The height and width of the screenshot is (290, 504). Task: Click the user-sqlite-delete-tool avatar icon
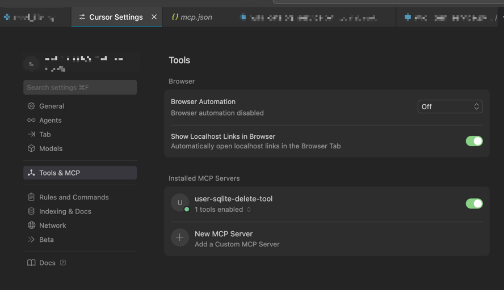[x=180, y=202]
